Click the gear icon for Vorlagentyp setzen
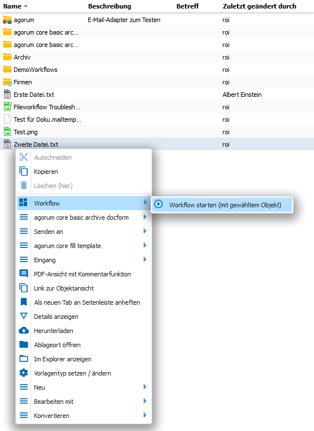This screenshot has width=314, height=431. pyautogui.click(x=24, y=373)
